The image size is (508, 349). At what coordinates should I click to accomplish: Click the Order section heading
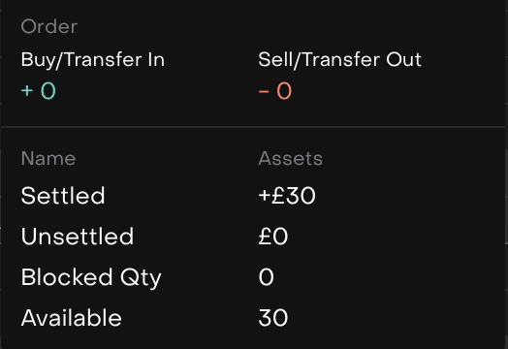(x=49, y=26)
